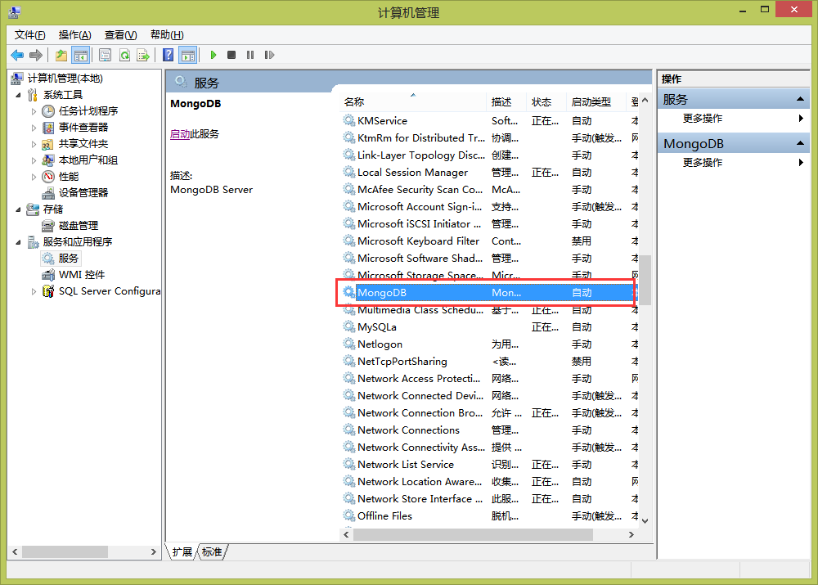Sort by the 启动类型 column header
The image size is (818, 585).
pos(596,102)
